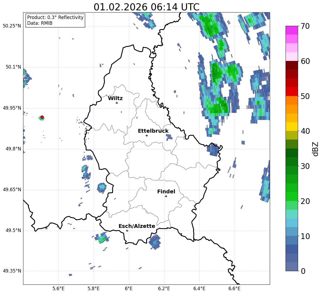This screenshot has height=294, width=322.
Task: Click the 10 label on the colorbar
Action: (305, 236)
